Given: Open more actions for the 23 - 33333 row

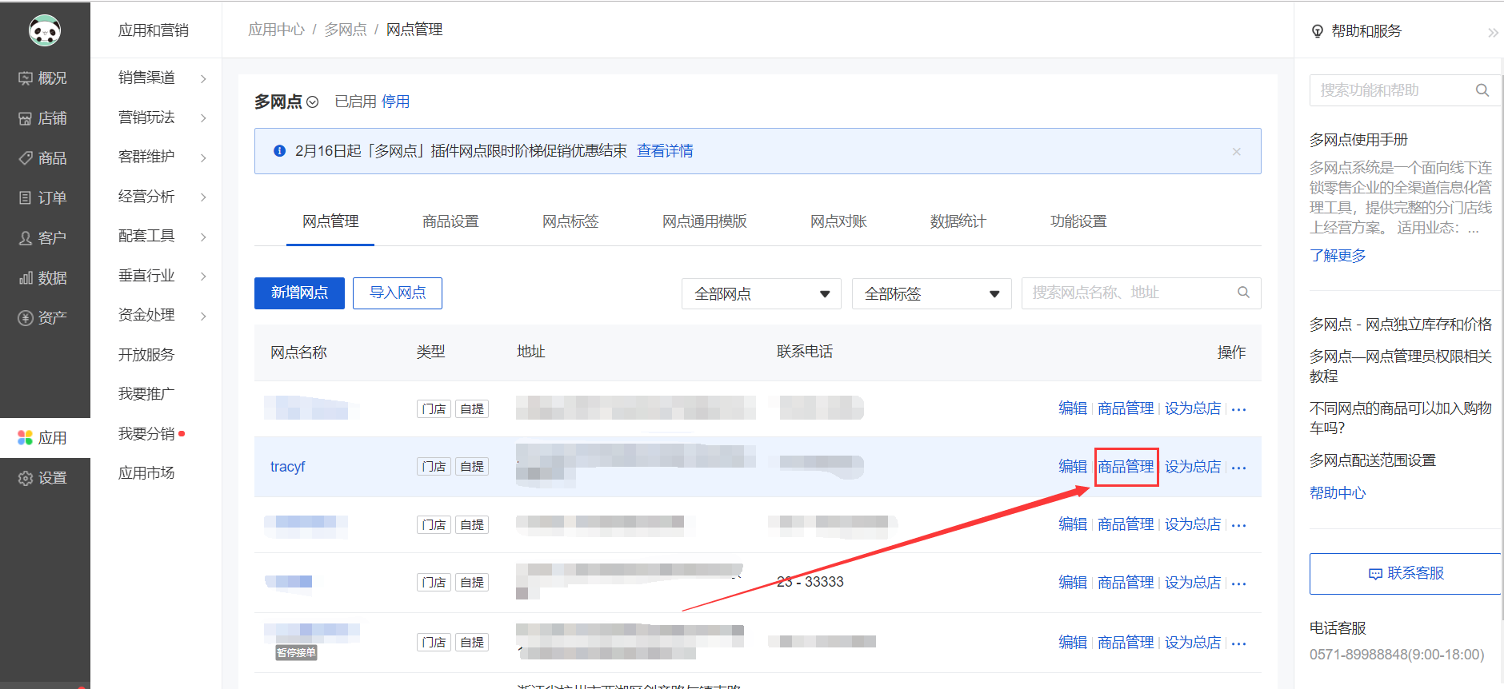Looking at the screenshot, I should (1239, 583).
